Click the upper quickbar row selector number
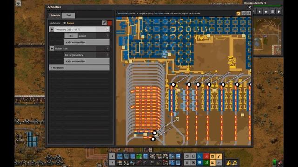This screenshot has height=167, width=298. [112, 156]
